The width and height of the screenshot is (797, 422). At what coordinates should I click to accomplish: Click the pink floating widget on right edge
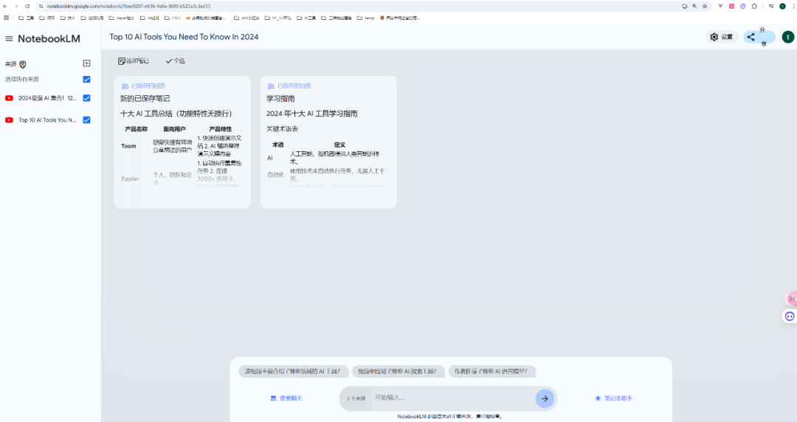[x=791, y=299]
